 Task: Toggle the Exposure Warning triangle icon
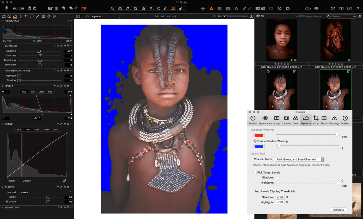(x=211, y=9)
